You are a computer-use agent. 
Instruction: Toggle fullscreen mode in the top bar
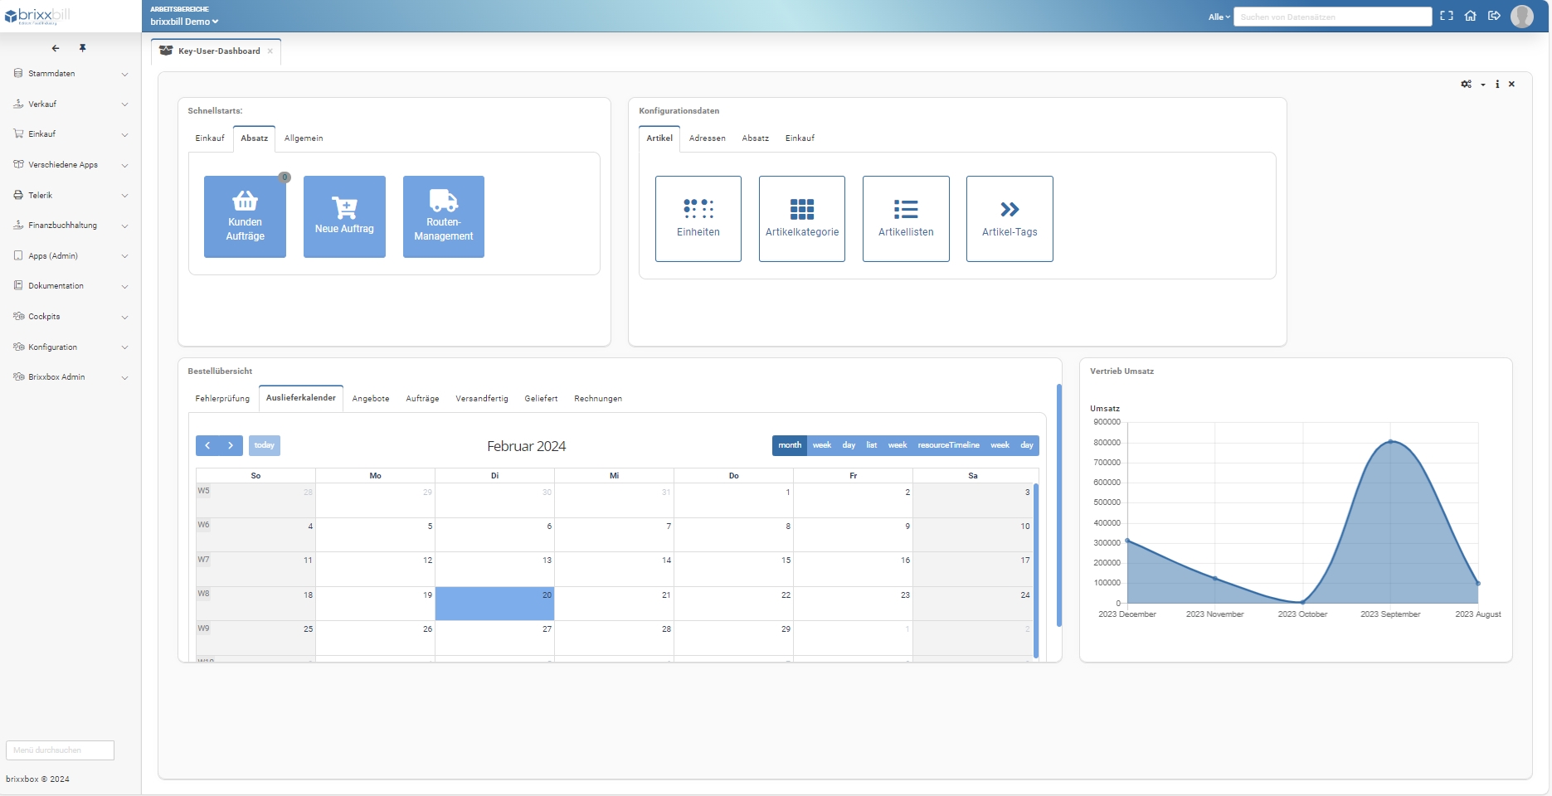pyautogui.click(x=1447, y=16)
